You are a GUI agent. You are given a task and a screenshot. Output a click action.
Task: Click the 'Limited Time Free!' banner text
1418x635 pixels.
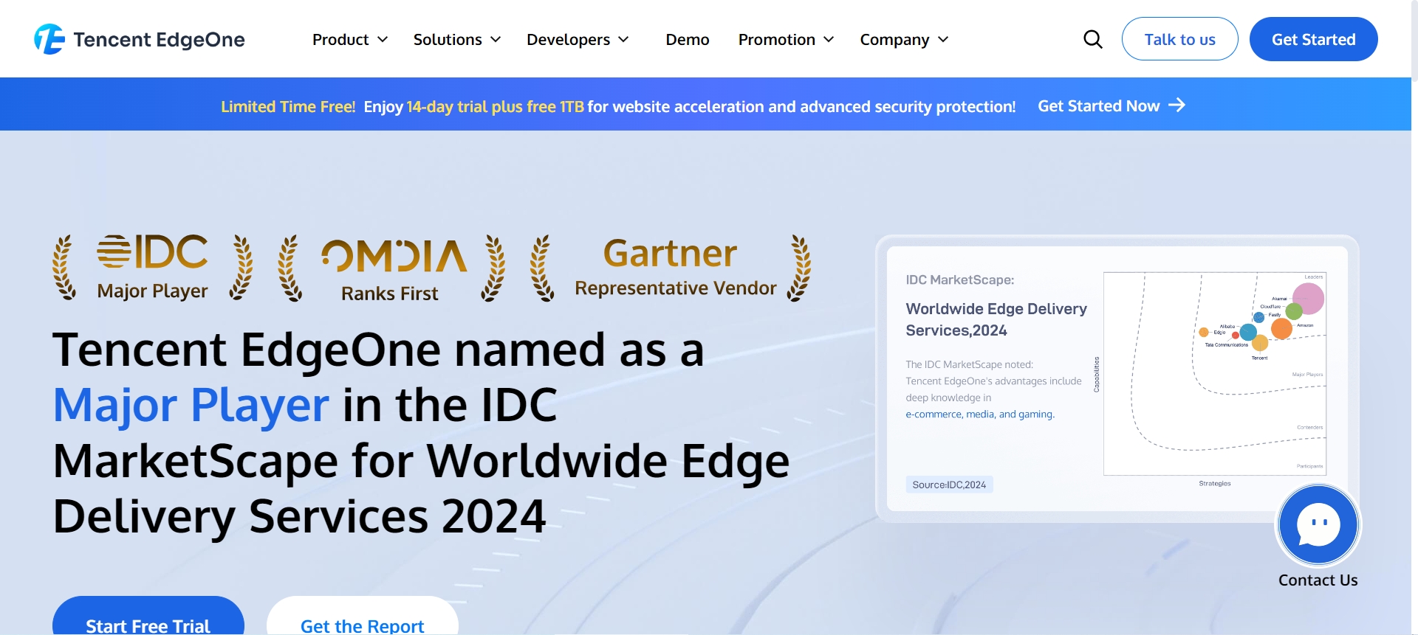coord(288,107)
